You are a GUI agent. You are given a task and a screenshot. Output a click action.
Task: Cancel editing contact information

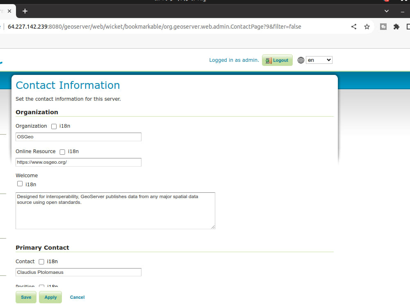[77, 297]
